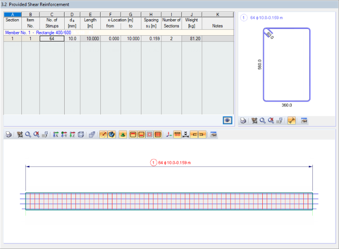Toggle the perimeter reinforcement display
Viewport: 339px width, 249px height.
[149, 135]
